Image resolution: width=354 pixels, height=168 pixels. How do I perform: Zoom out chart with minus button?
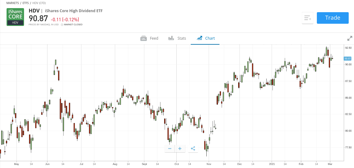[x=170, y=149]
